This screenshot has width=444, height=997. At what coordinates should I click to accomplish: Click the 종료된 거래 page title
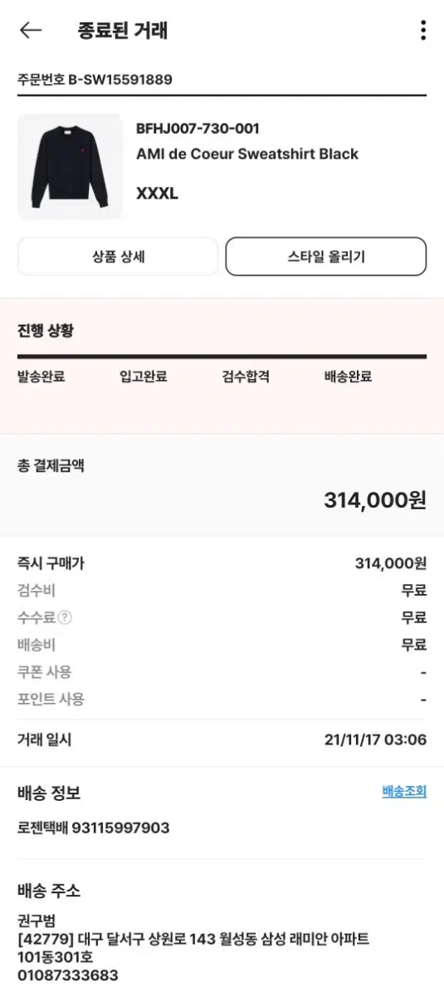pyautogui.click(x=123, y=31)
